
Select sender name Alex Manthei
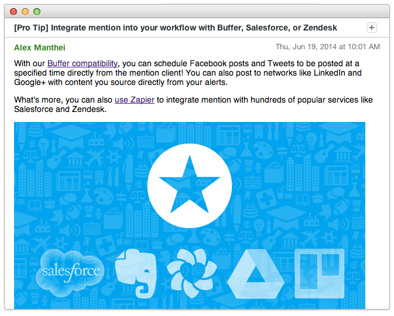tap(40, 47)
